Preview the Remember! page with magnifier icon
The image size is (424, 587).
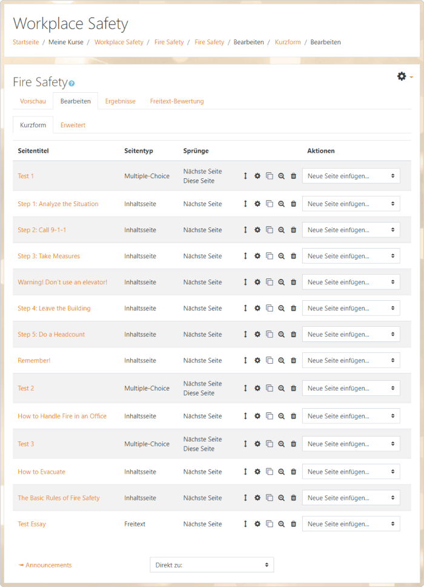[281, 361]
